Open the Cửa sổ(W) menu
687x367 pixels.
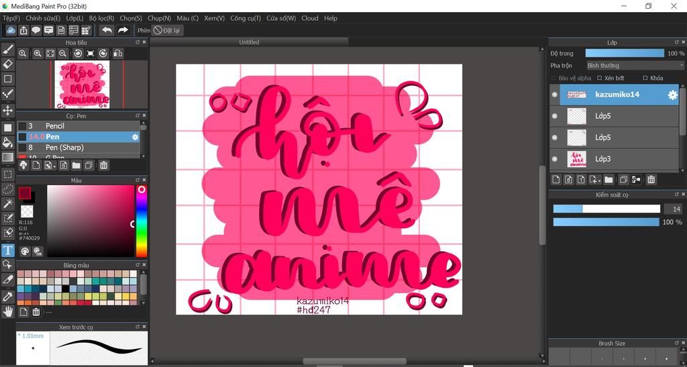pos(281,18)
